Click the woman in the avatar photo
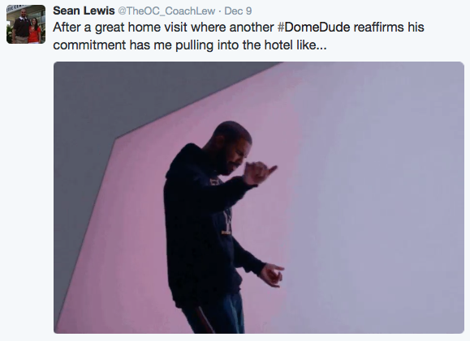The width and height of the screenshot is (470, 341). pos(34,30)
